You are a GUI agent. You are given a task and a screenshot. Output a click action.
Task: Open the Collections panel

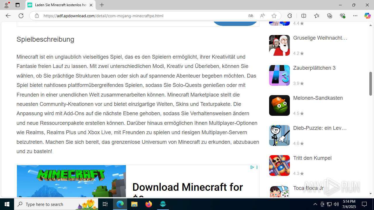330,16
